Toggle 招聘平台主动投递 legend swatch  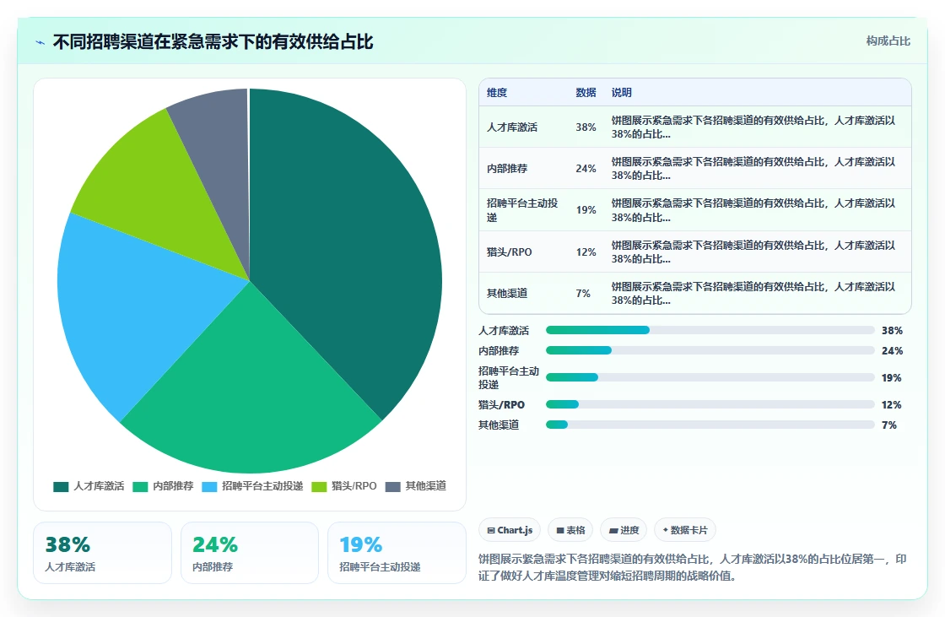[x=209, y=487]
